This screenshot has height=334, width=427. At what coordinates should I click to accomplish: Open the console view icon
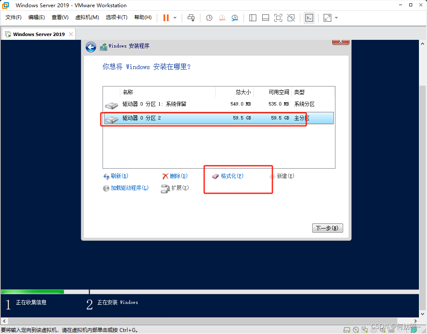pyautogui.click(x=309, y=18)
